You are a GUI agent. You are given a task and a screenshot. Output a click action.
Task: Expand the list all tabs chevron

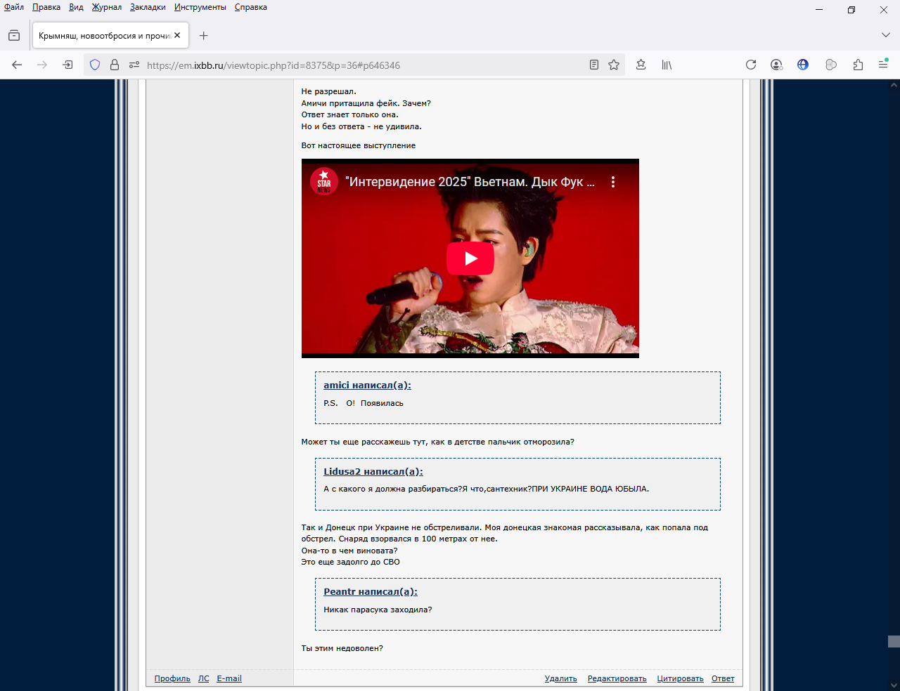pyautogui.click(x=885, y=35)
